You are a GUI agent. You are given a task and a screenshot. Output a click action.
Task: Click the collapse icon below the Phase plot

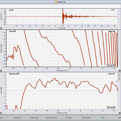pyautogui.click(x=1, y=71)
